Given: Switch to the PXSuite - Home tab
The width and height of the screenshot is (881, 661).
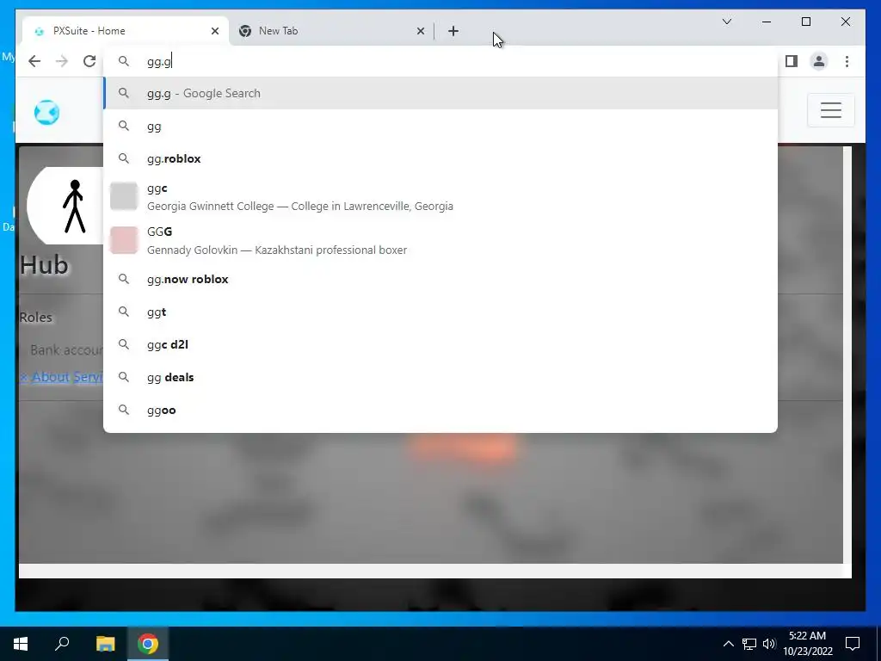Looking at the screenshot, I should pos(126,31).
